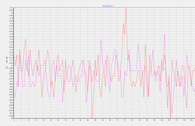The image size is (195, 126).
Task: Click the y-axis value "30,4"
Action: (x=11, y=97)
